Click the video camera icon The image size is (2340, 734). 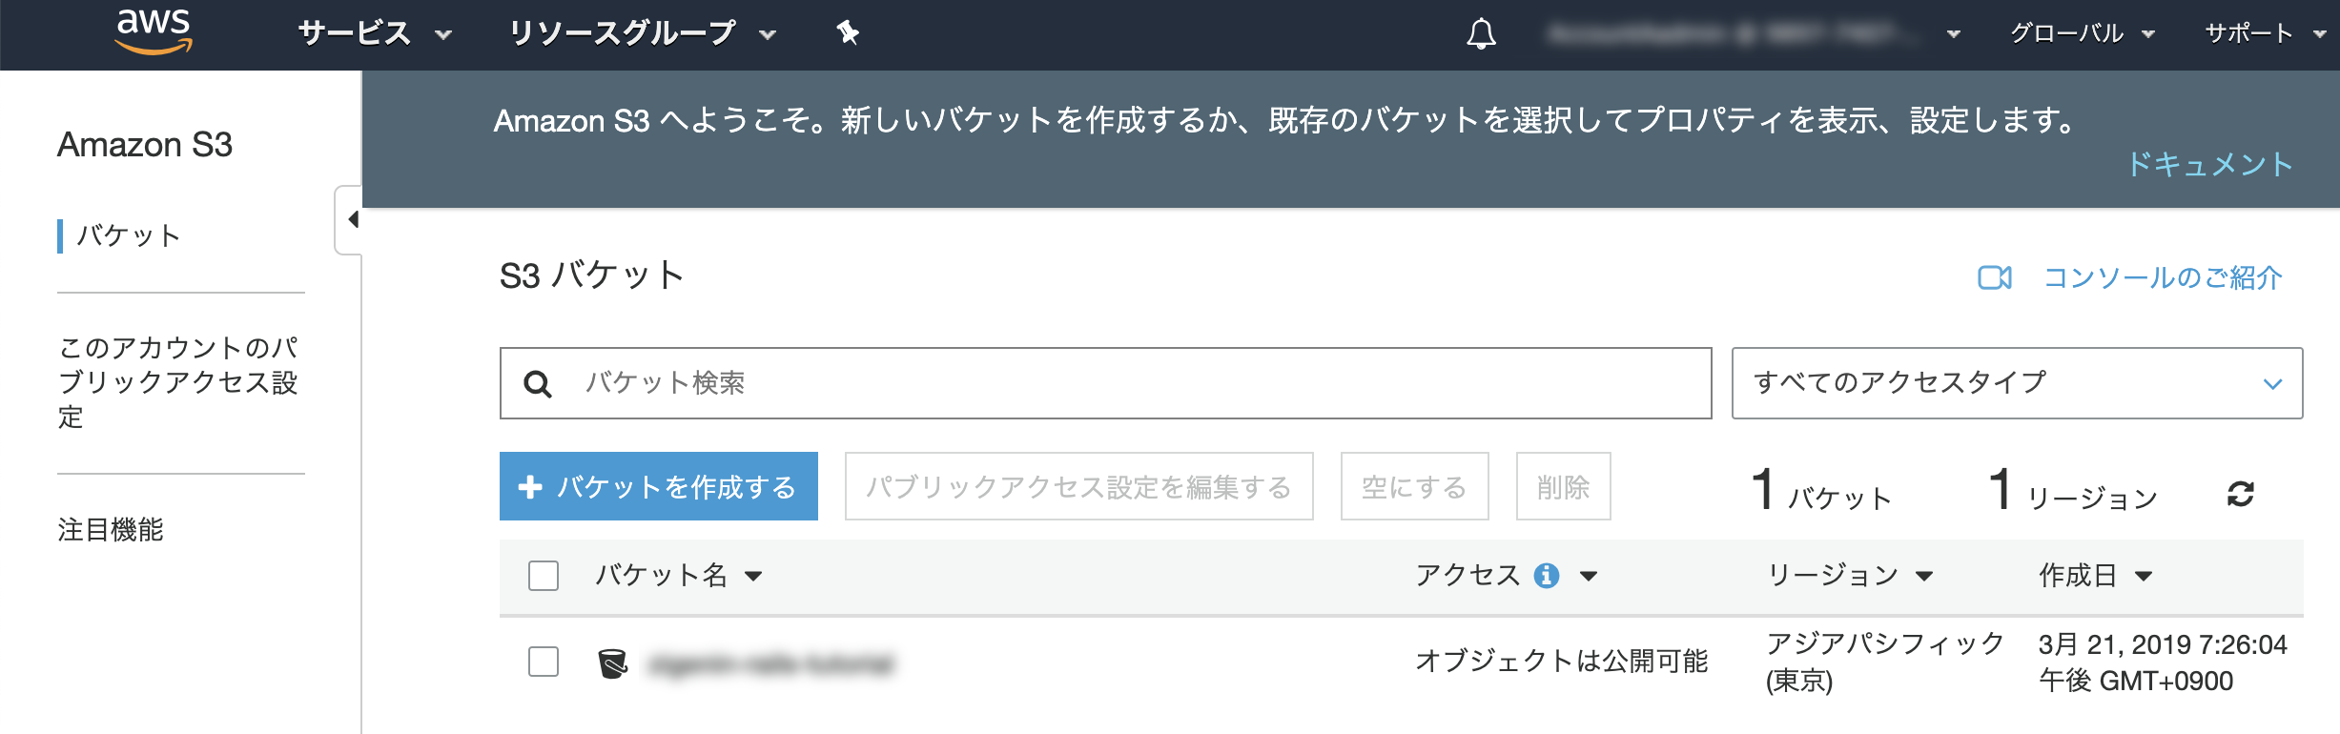click(x=1994, y=277)
